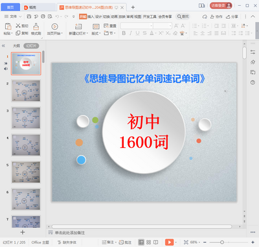Open the 动画 (Animation) ribbon tab
The image size is (259, 247).
(x=114, y=16)
